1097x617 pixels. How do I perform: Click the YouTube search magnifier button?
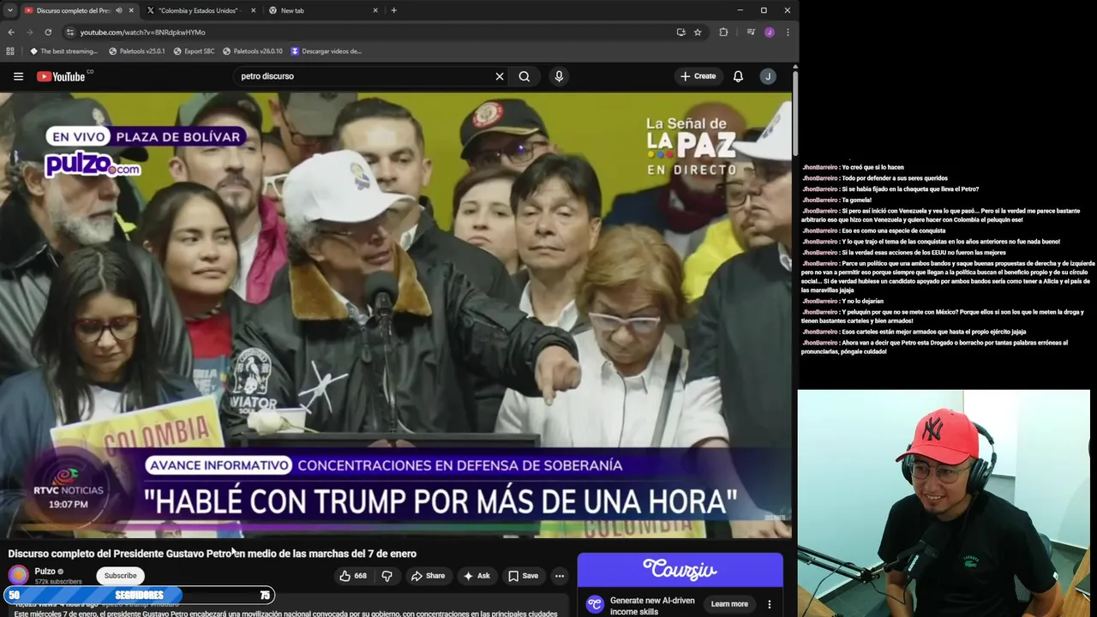click(525, 76)
